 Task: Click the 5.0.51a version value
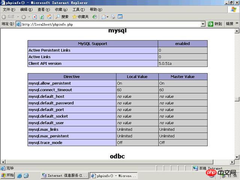click(x=165, y=64)
